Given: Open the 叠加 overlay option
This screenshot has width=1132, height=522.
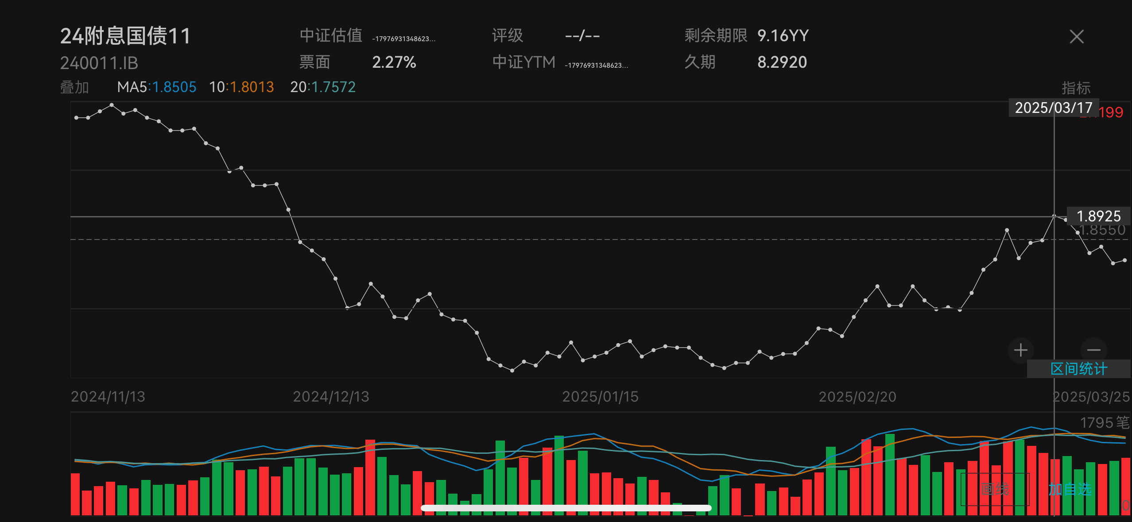Looking at the screenshot, I should pyautogui.click(x=74, y=87).
